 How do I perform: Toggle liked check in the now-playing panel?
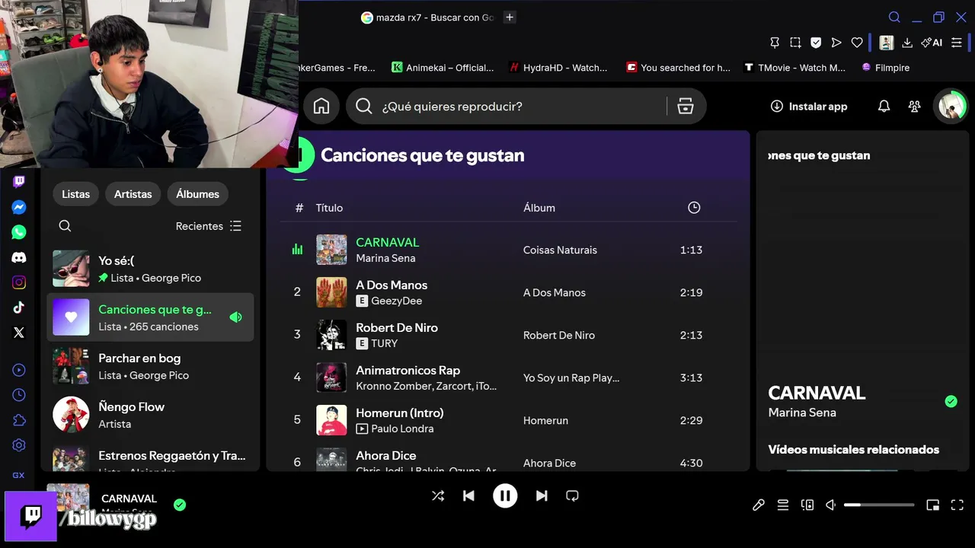click(951, 401)
